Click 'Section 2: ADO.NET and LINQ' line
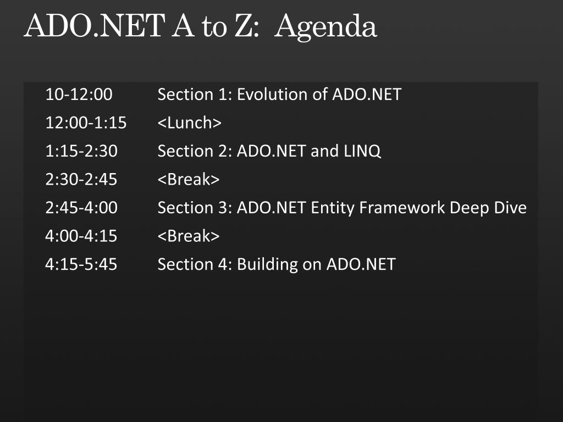This screenshot has height=422, width=563. pyautogui.click(x=269, y=151)
